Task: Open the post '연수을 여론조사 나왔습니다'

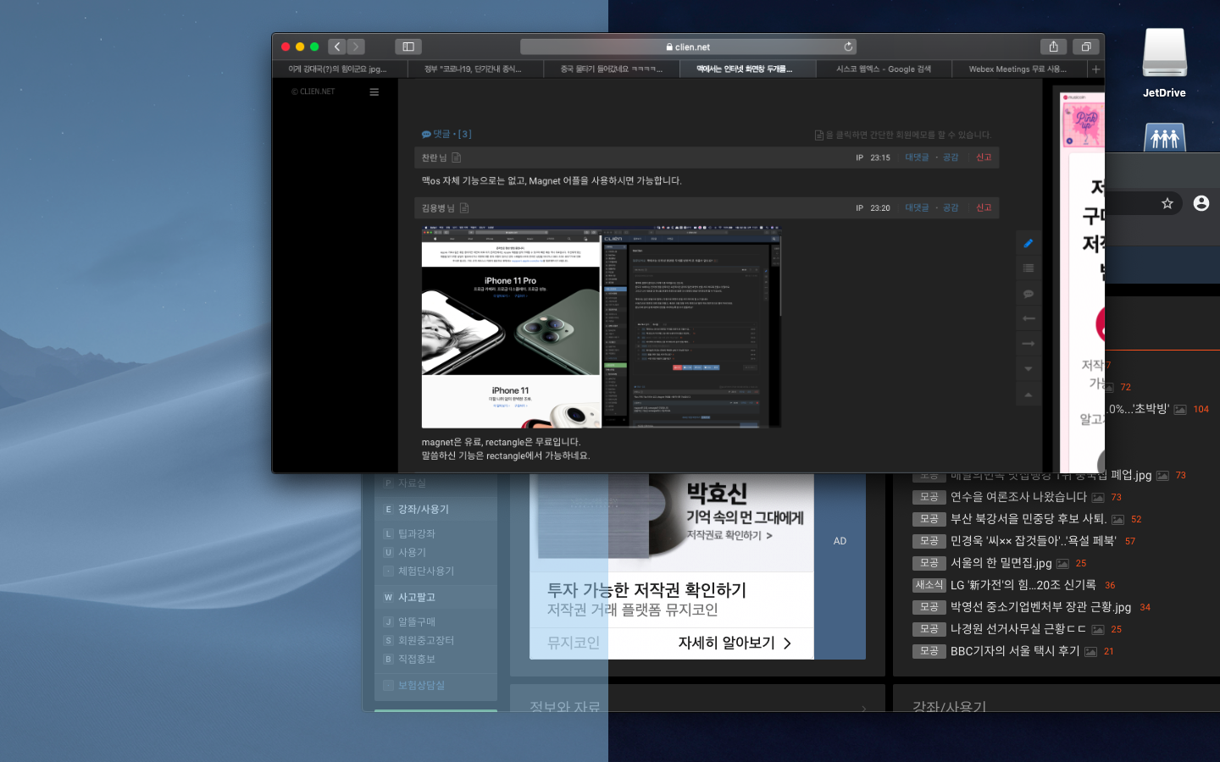Action: [1018, 497]
